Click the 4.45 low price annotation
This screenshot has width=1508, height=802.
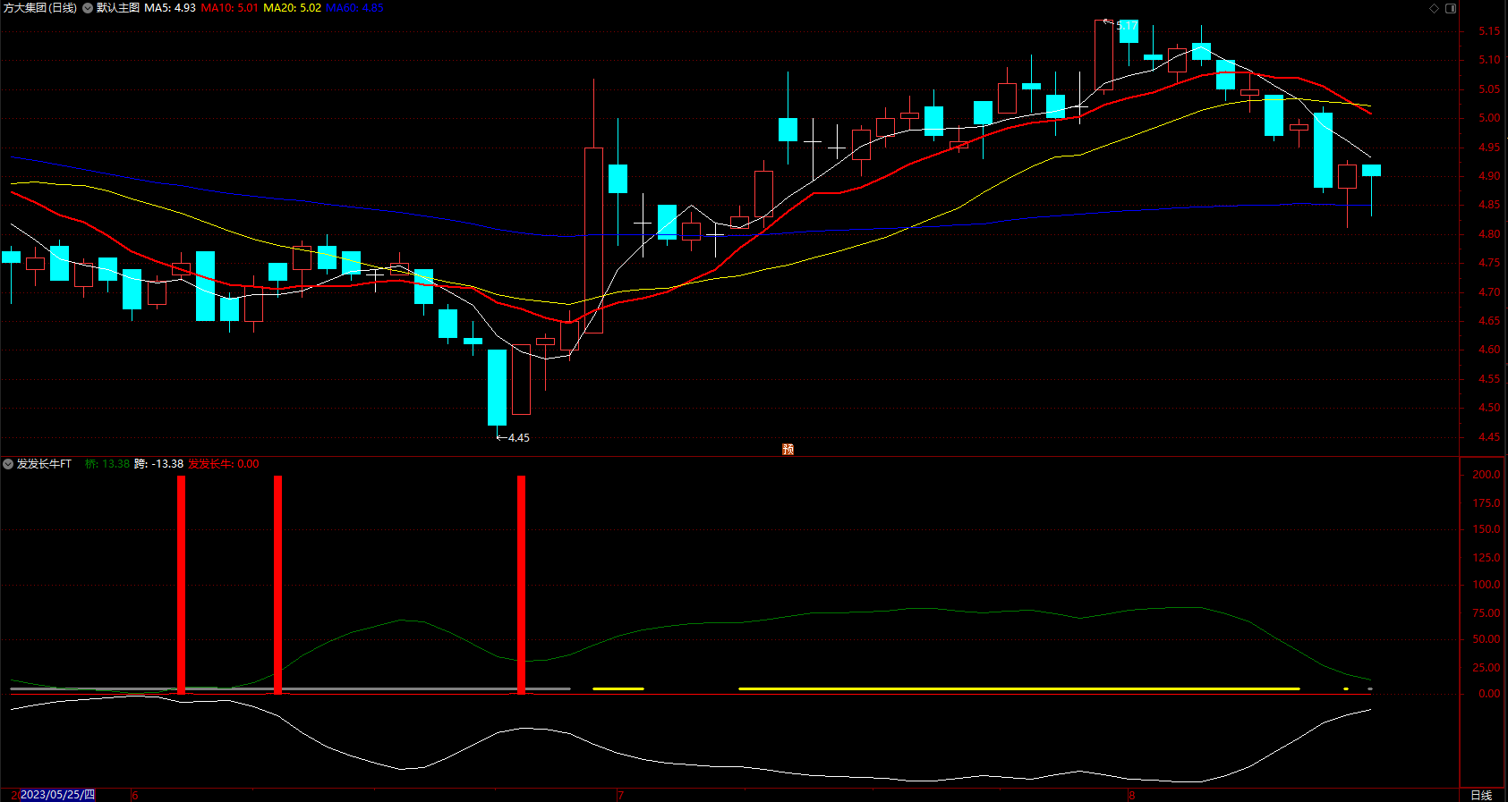(x=518, y=438)
